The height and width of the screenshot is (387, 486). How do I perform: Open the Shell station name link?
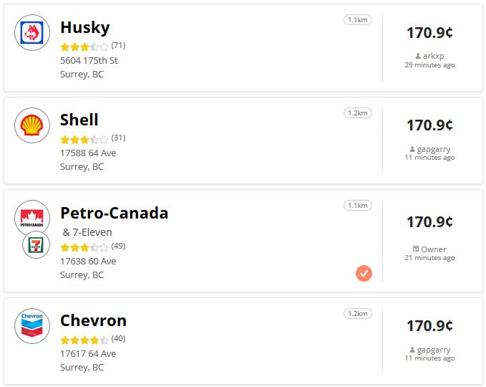point(79,120)
